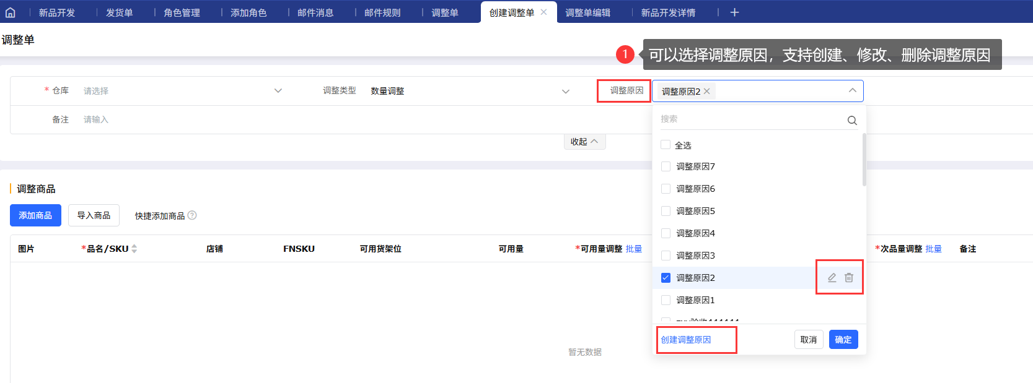Click the 店铺 column header
The width and height of the screenshot is (1033, 383).
click(x=214, y=249)
